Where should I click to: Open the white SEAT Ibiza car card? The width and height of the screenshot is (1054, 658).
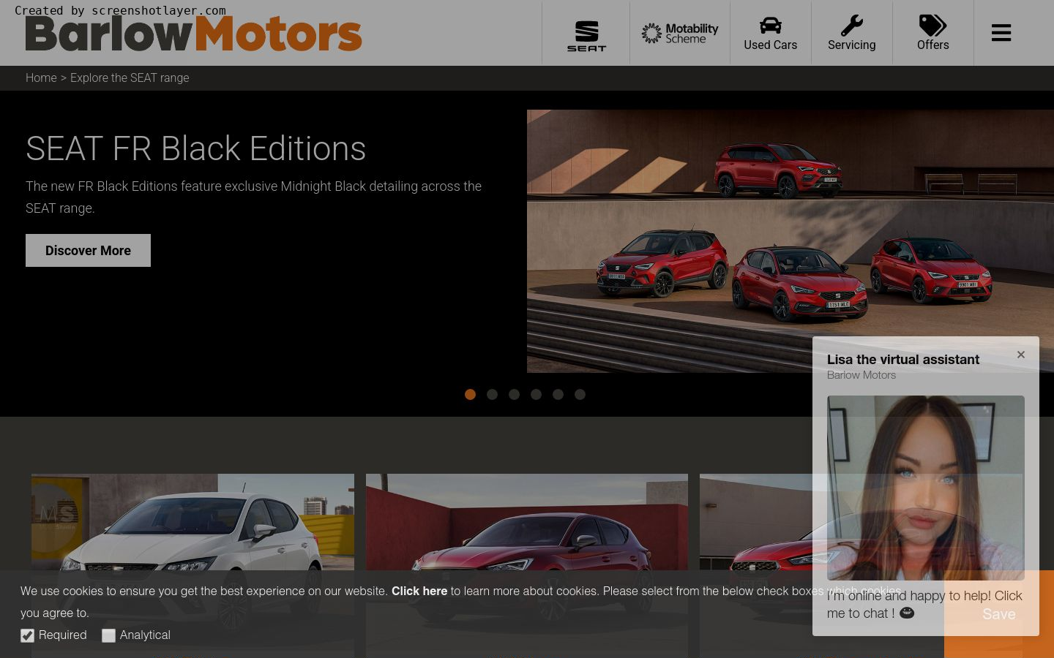(x=193, y=566)
